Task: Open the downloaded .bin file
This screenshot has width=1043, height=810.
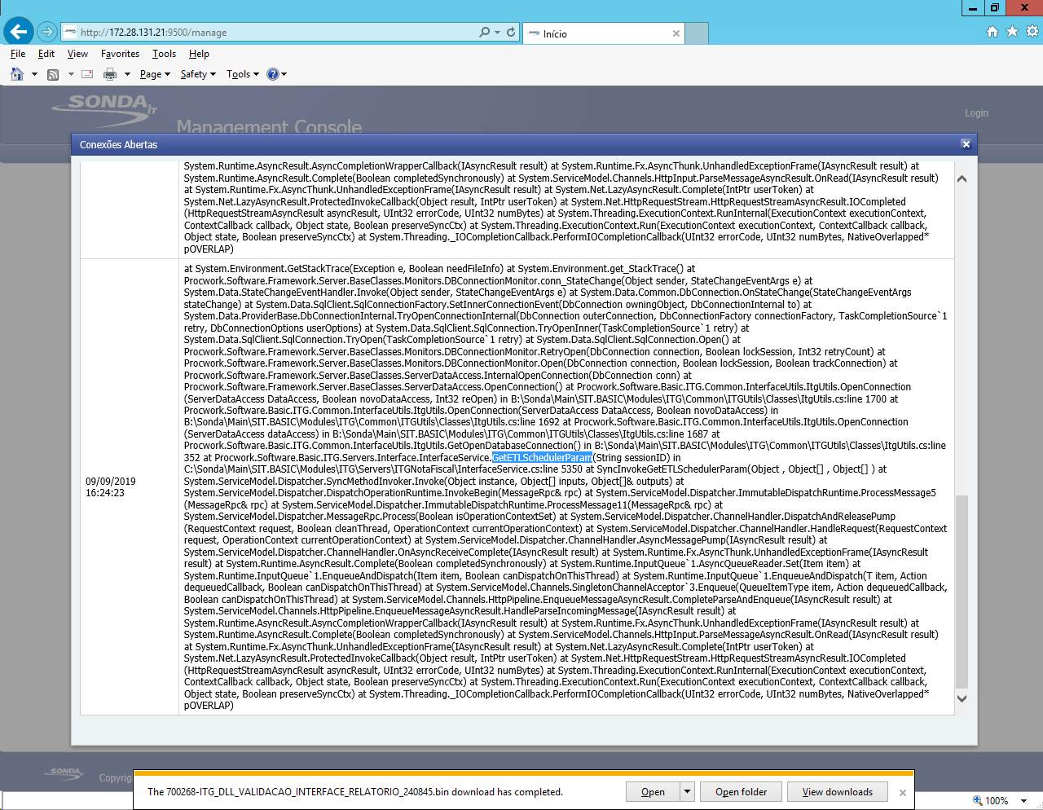Action: 653,792
